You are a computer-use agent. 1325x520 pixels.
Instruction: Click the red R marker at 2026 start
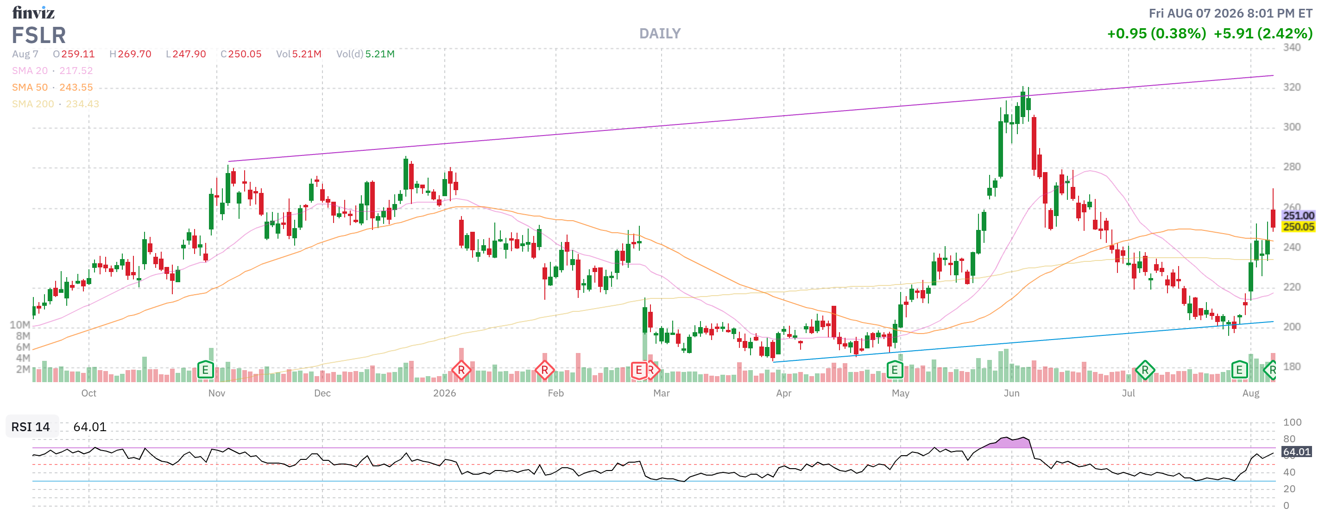[x=461, y=370]
